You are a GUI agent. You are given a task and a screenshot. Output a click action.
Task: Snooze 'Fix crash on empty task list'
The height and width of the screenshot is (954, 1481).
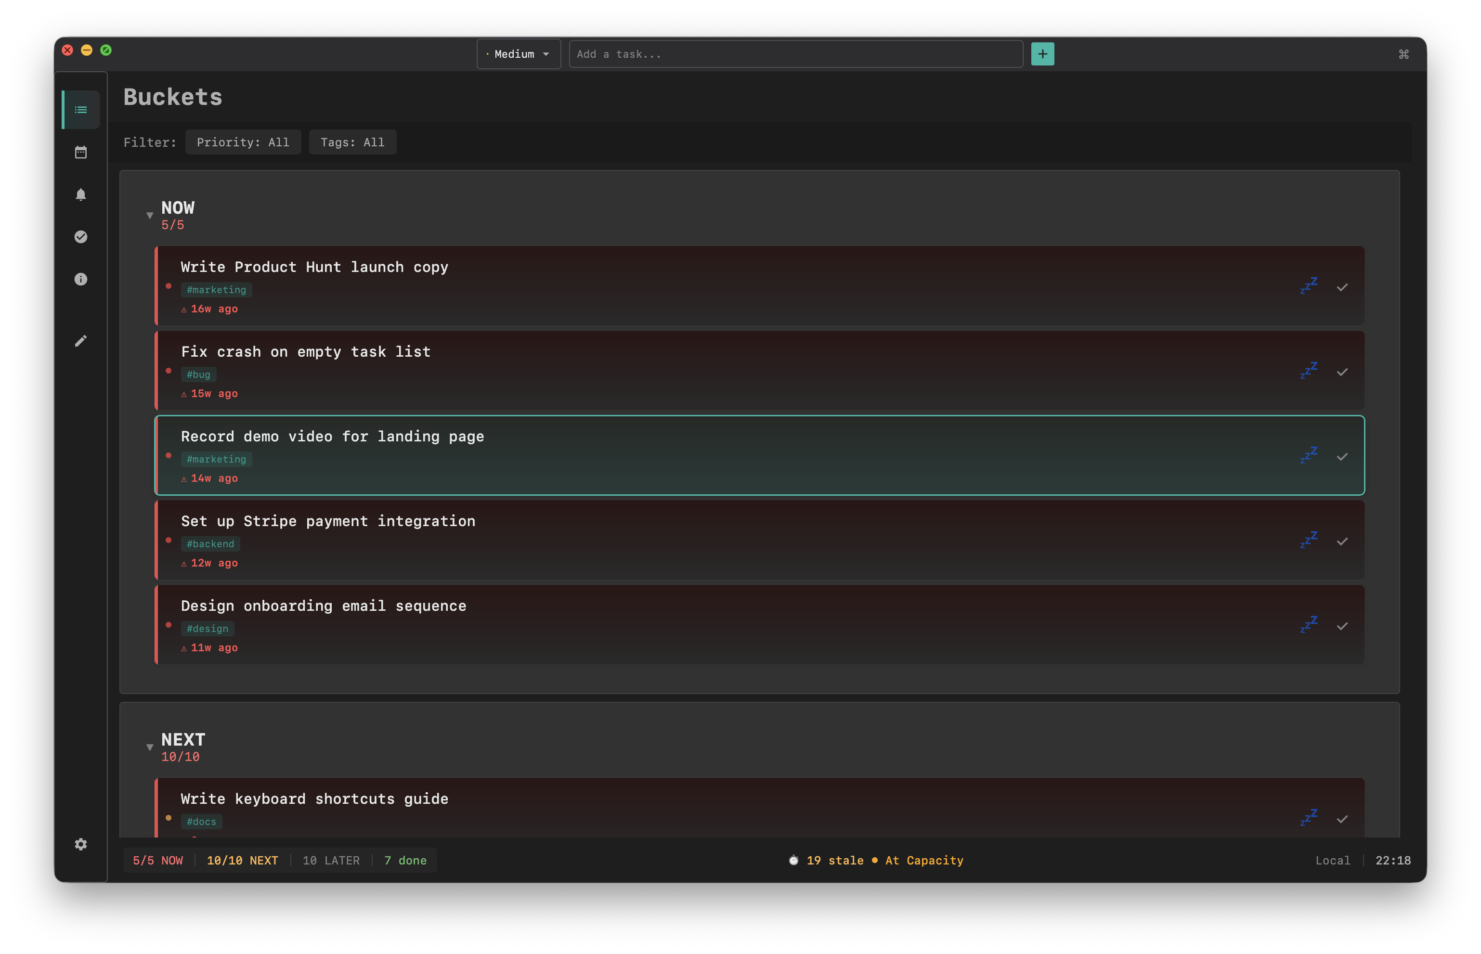(x=1309, y=371)
